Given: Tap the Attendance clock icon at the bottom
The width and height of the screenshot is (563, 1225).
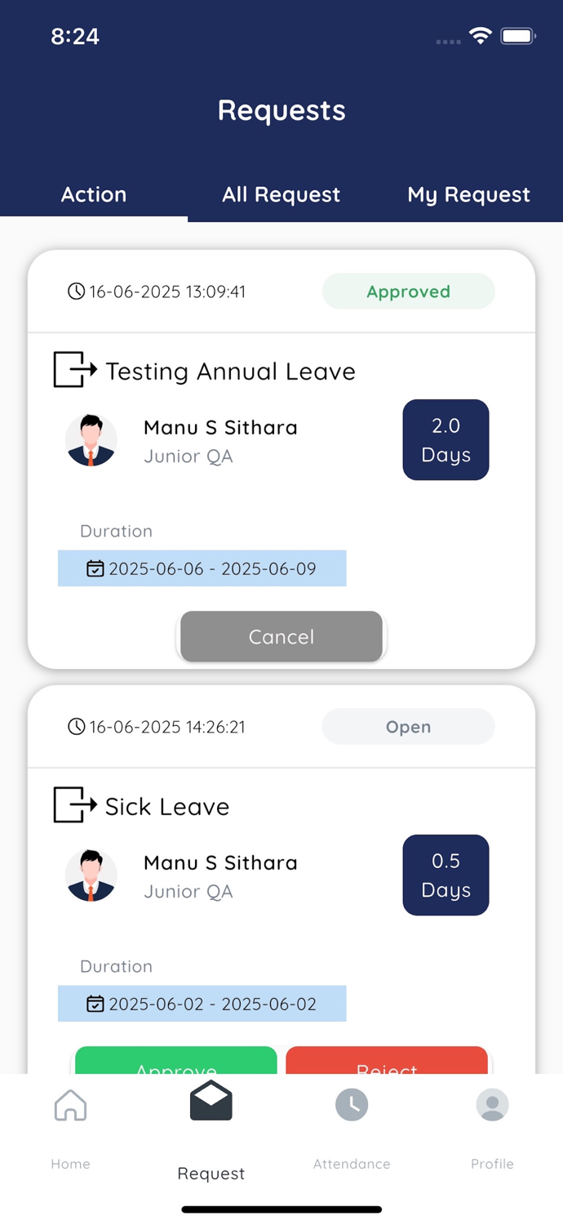Looking at the screenshot, I should coord(352,1104).
